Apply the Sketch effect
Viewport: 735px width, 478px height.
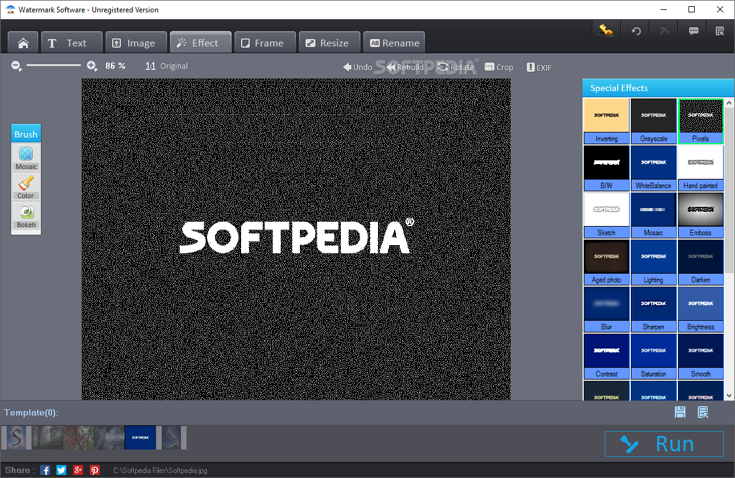(x=607, y=215)
